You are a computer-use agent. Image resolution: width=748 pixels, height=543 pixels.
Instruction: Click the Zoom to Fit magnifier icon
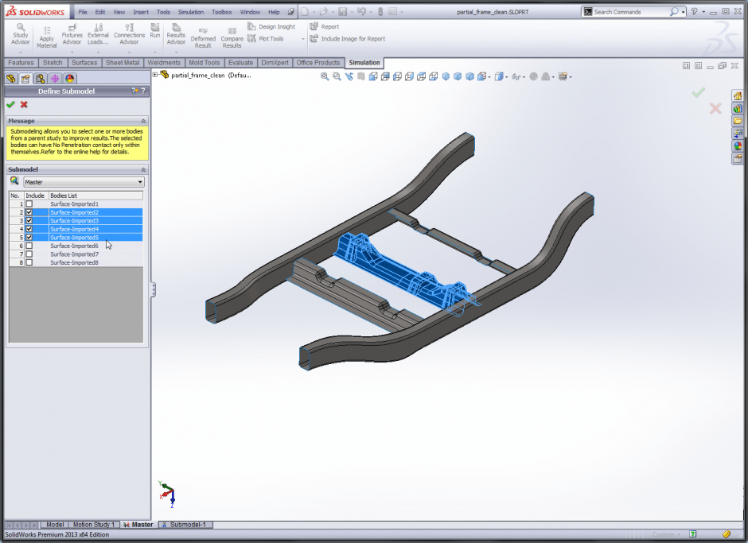pyautogui.click(x=325, y=76)
